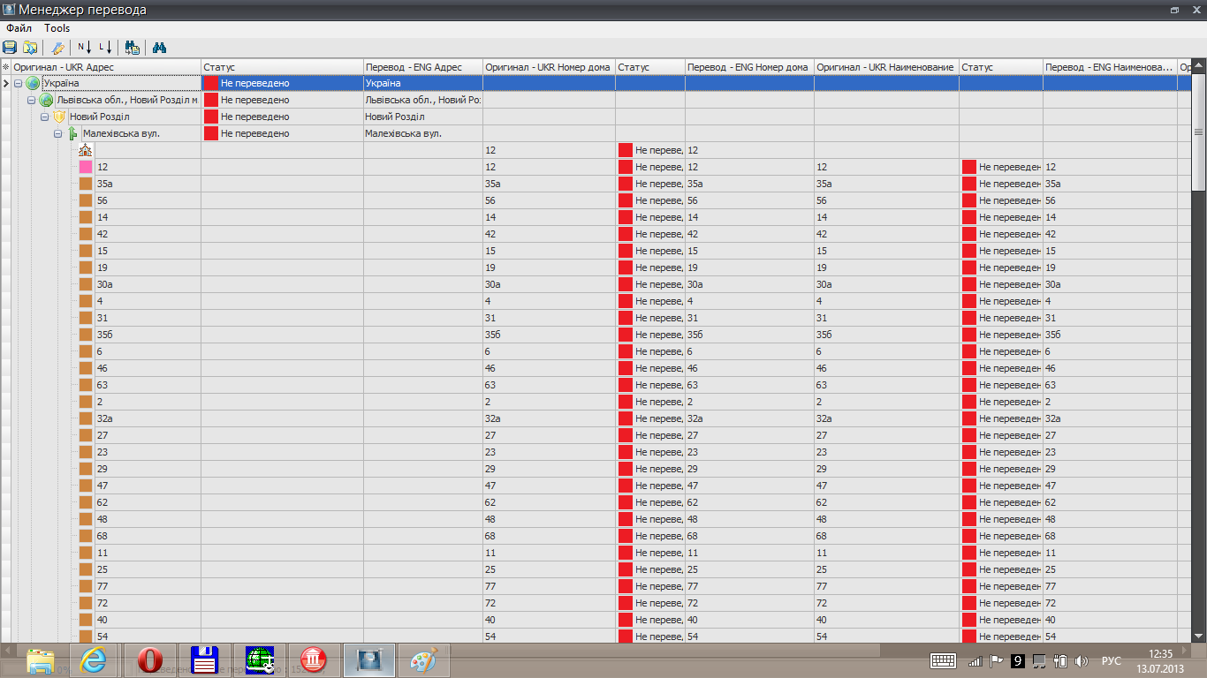Select house 35a in the address tree
The height and width of the screenshot is (678, 1207).
click(x=106, y=184)
